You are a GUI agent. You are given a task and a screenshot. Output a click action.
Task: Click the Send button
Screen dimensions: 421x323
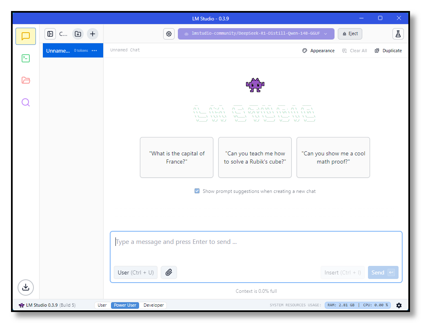383,272
